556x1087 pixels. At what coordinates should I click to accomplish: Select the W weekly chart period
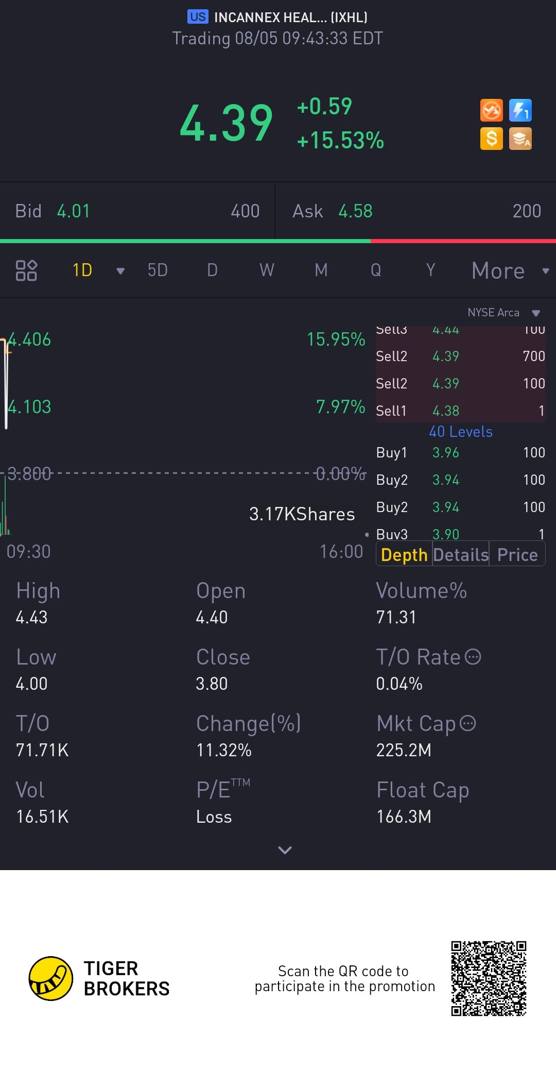click(267, 270)
